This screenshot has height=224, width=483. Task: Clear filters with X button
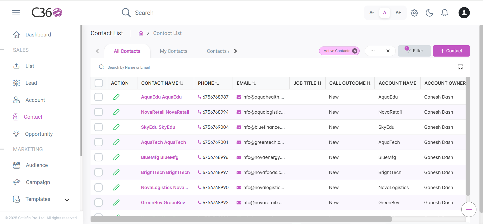[x=388, y=51]
